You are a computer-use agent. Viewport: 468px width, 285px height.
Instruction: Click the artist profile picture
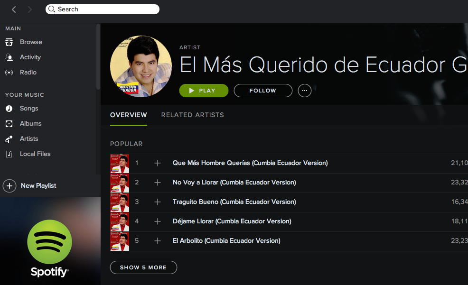141,66
